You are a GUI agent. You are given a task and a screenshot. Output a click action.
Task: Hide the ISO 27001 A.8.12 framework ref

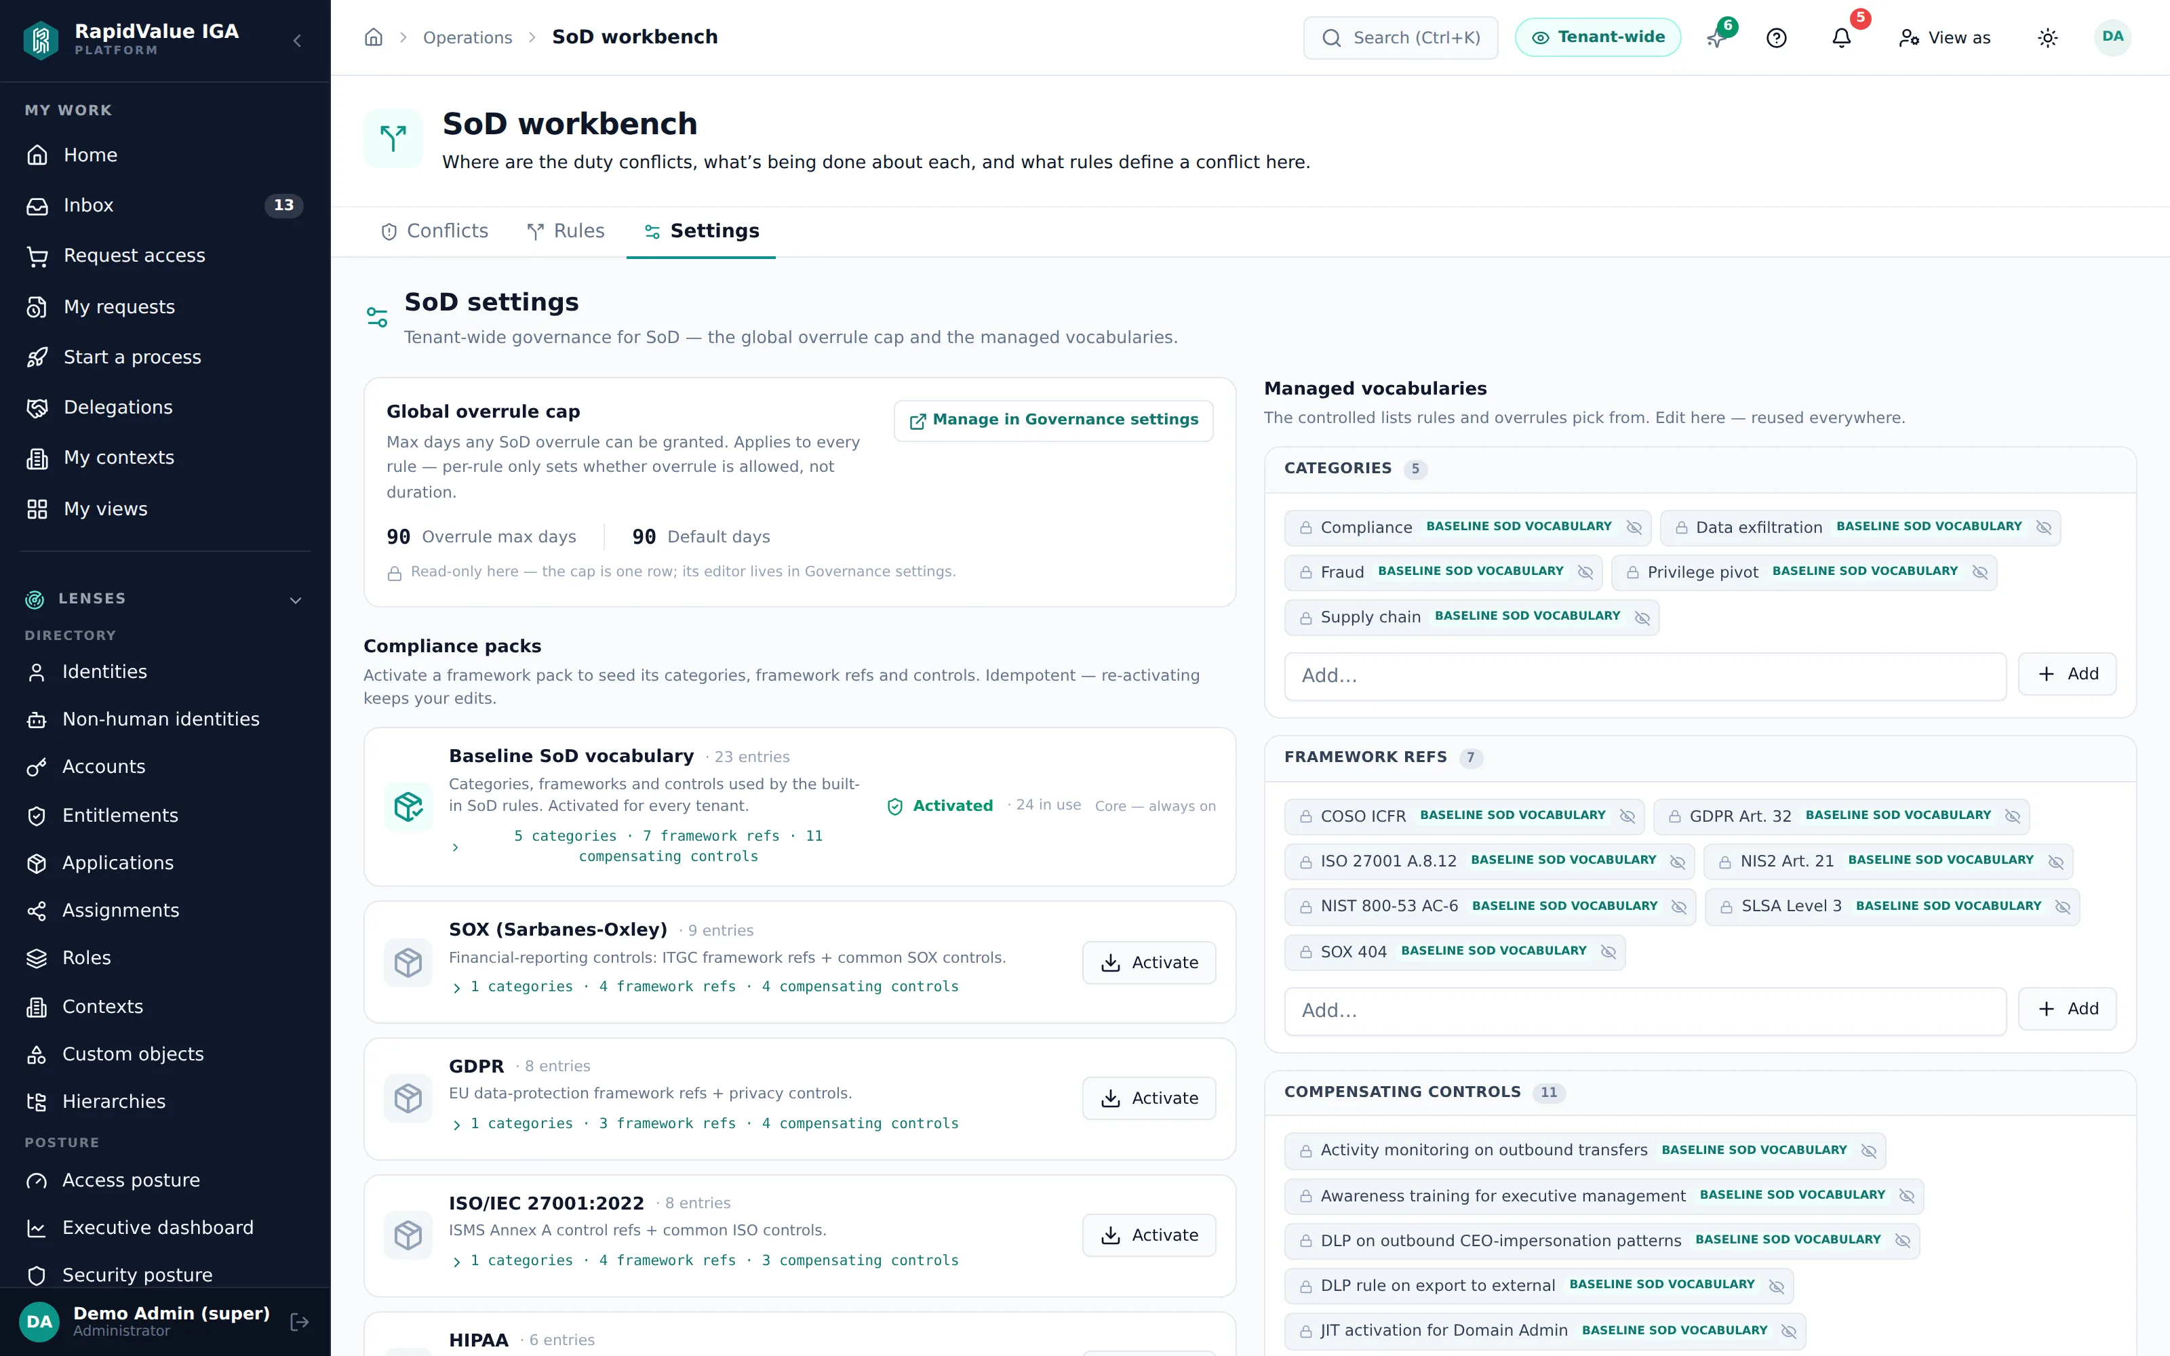point(1677,862)
